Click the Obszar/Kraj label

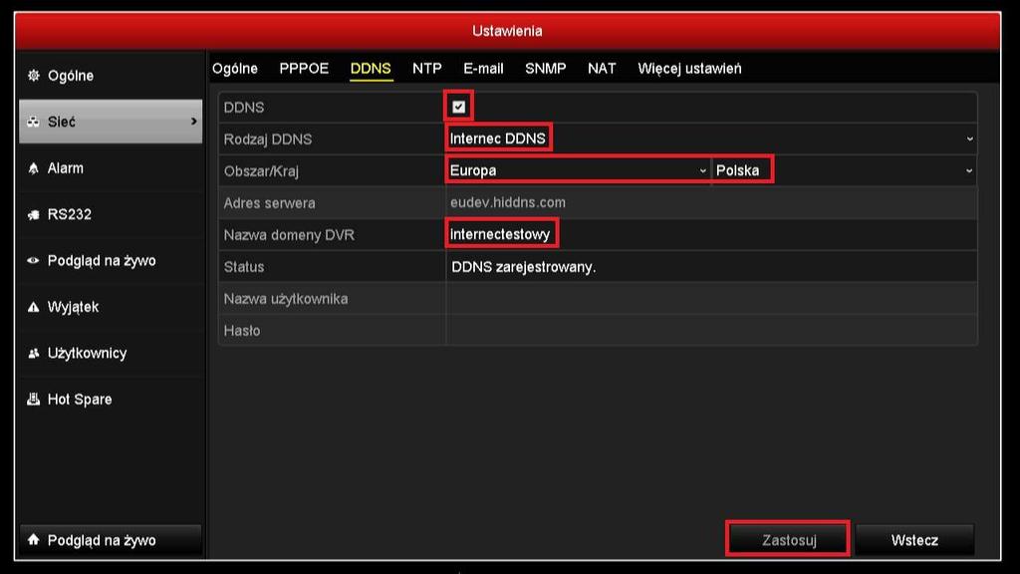261,171
